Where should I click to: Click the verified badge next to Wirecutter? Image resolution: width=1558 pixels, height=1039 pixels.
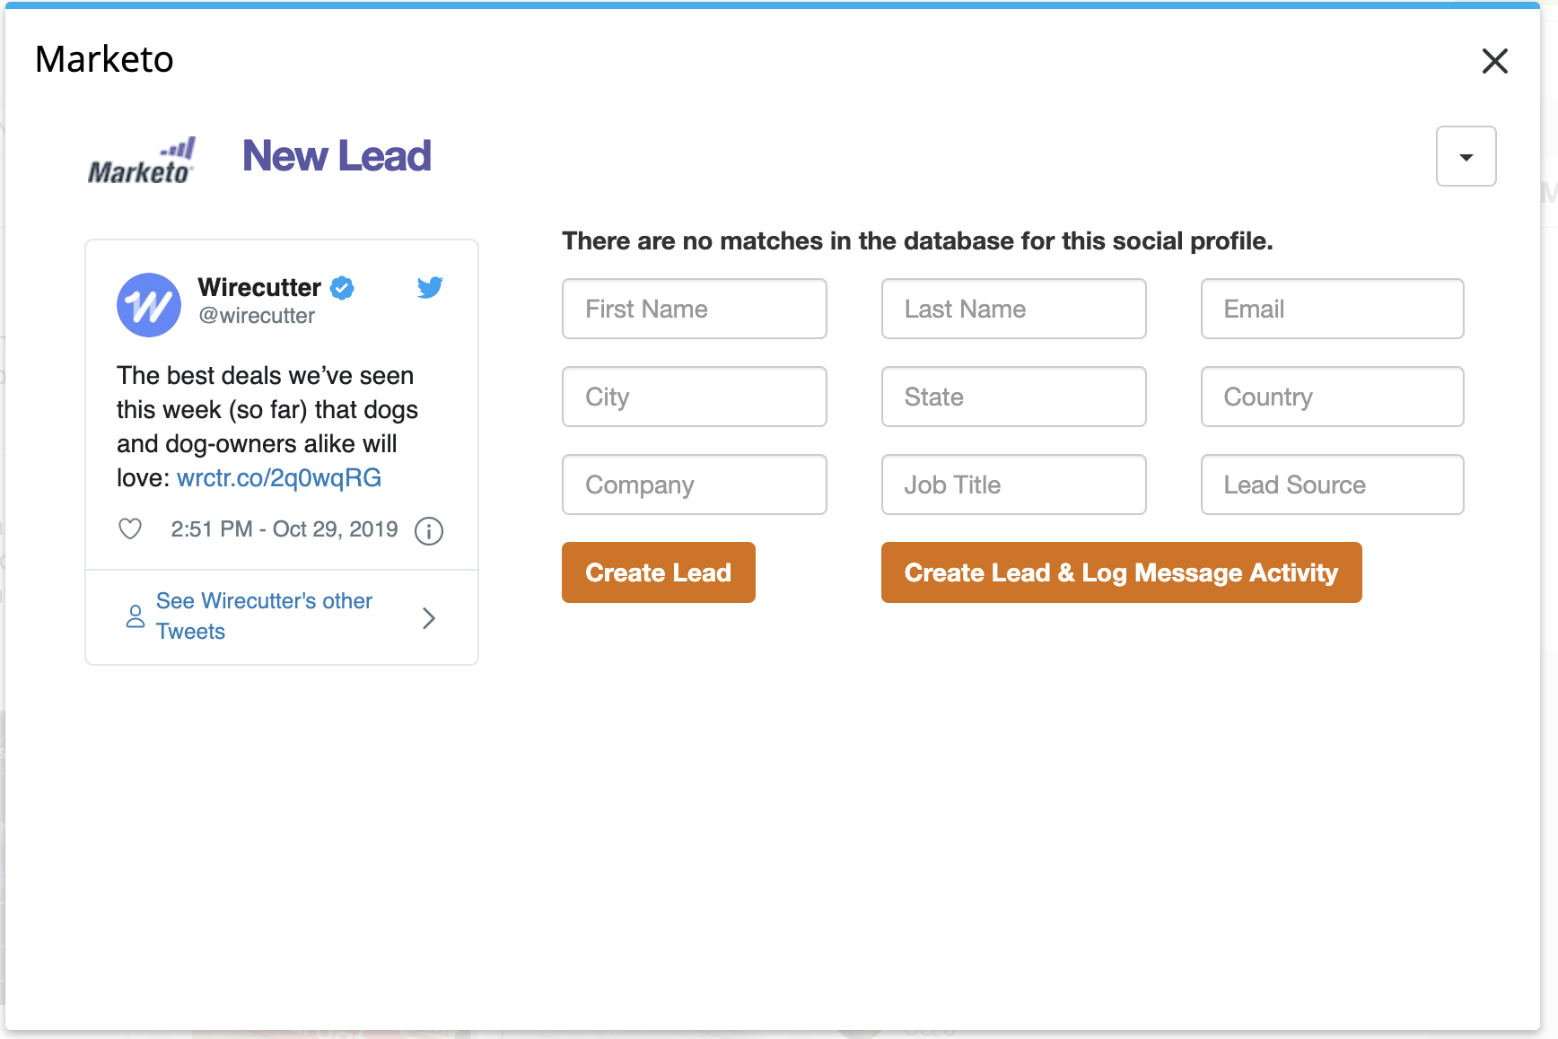(342, 288)
